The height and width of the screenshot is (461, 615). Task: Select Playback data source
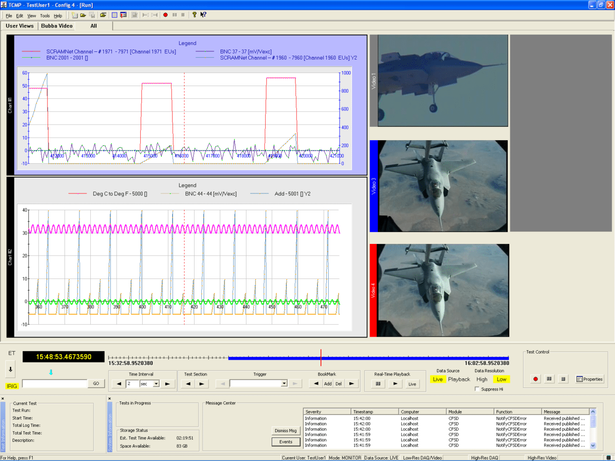point(459,379)
